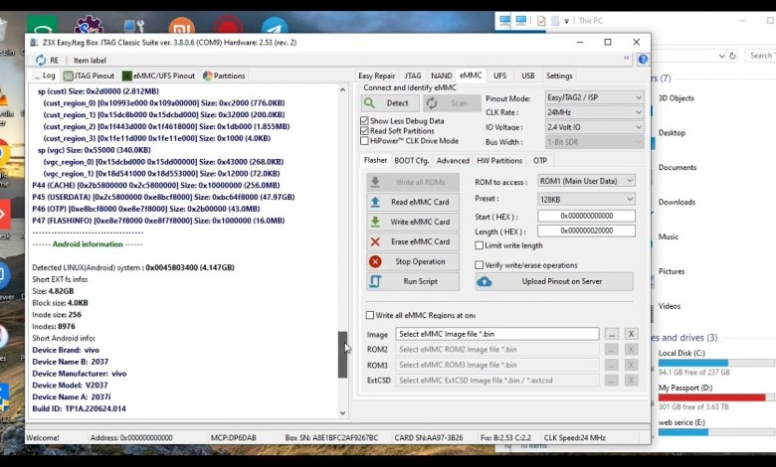Screen dimensions: 776x467
Task: Open IO Voltage dropdown
Action: pos(594,127)
